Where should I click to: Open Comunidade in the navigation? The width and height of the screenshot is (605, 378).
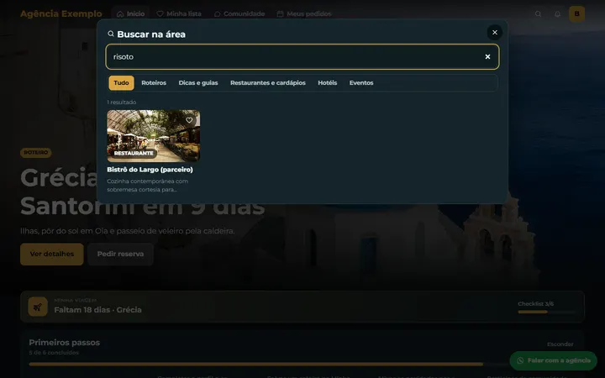239,14
